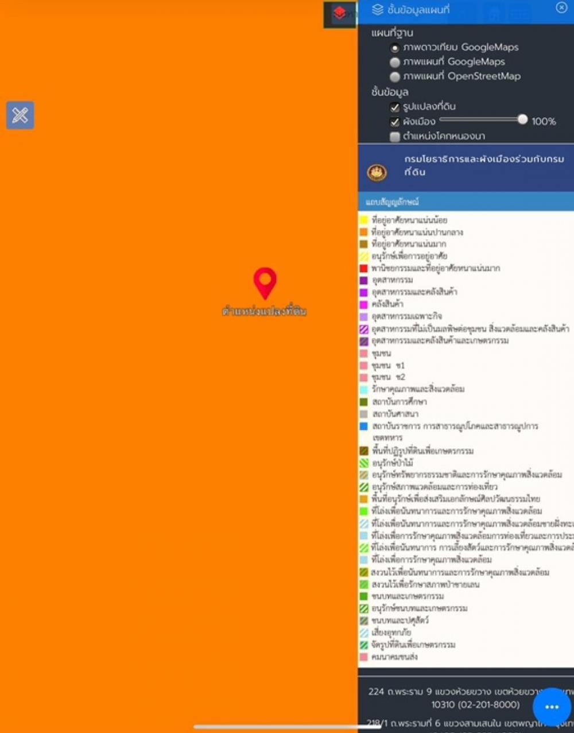Click the red layers stack icon
Viewport: 574px width, 733px height.
coord(340,14)
